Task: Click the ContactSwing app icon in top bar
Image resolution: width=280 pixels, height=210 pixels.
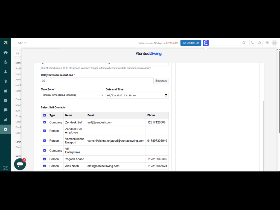Action: point(206,43)
